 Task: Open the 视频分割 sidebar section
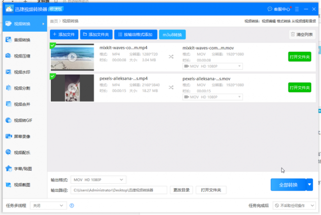(x=25, y=88)
